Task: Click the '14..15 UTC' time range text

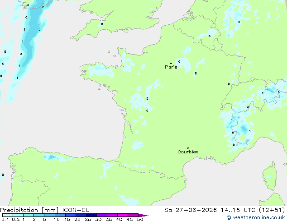Action: click(x=238, y=210)
